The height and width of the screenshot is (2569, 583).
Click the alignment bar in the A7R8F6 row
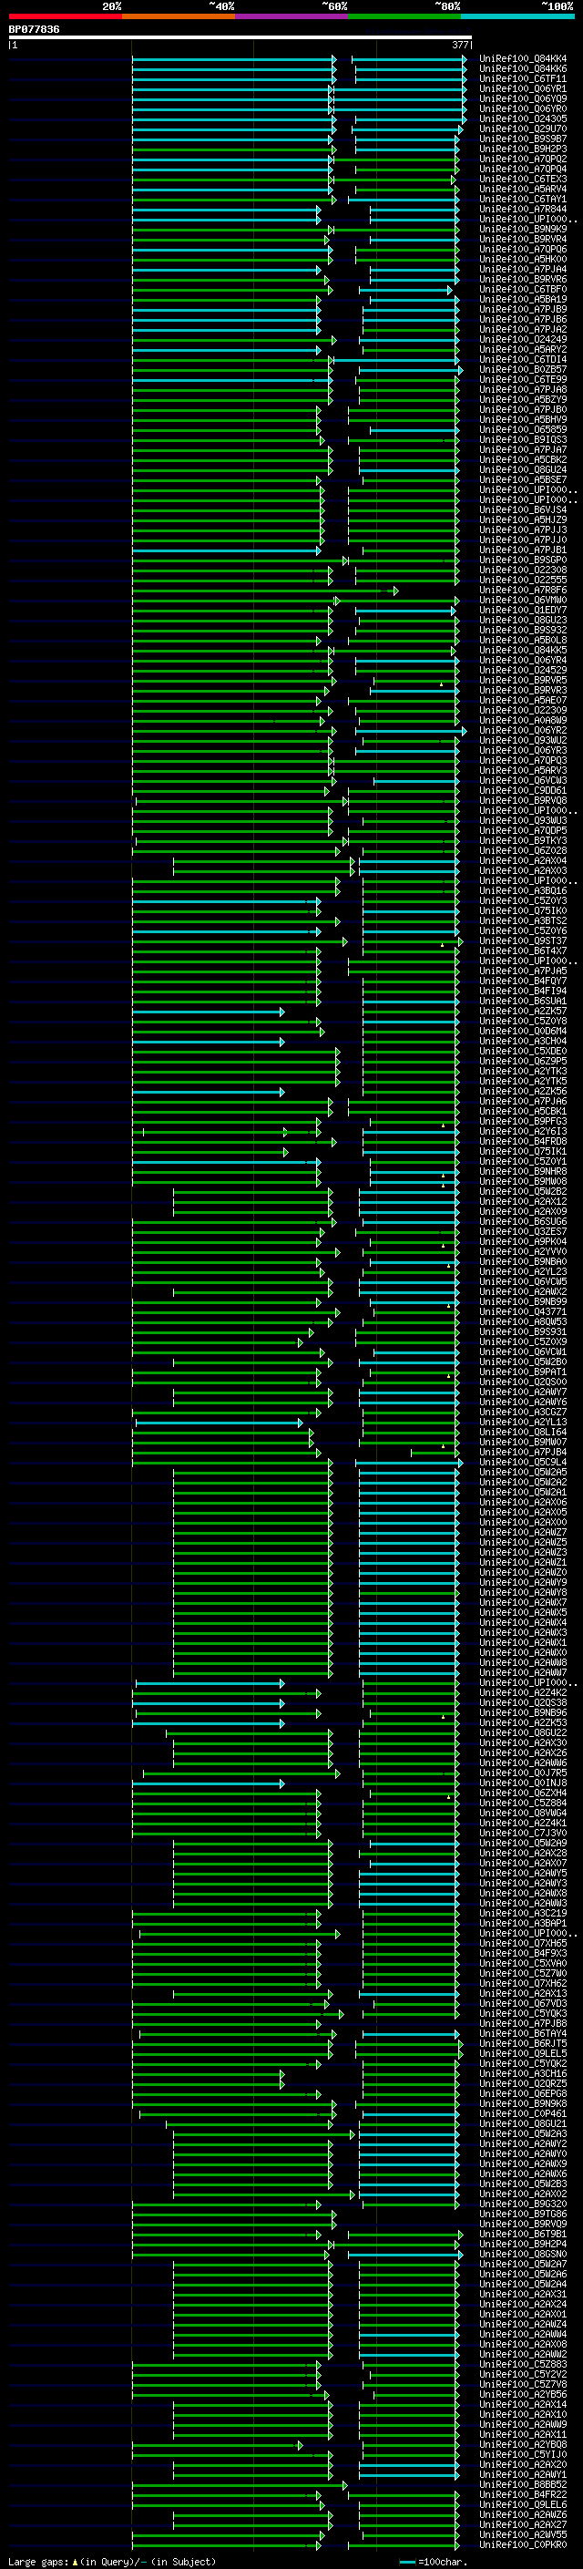point(264,591)
